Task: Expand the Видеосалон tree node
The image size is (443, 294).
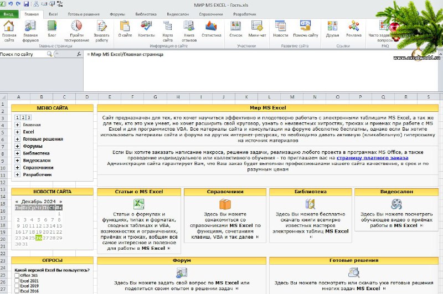Action: coord(18,160)
